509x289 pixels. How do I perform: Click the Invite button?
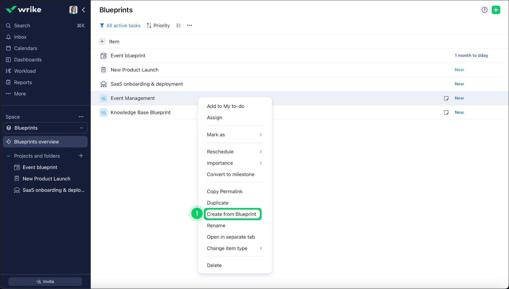point(45,281)
